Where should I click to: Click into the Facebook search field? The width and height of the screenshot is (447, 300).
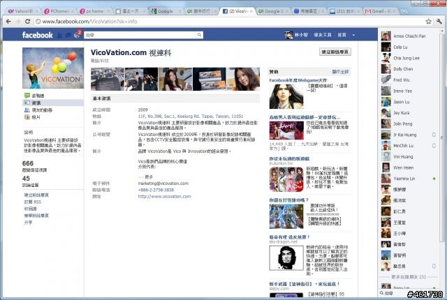tap(140, 35)
